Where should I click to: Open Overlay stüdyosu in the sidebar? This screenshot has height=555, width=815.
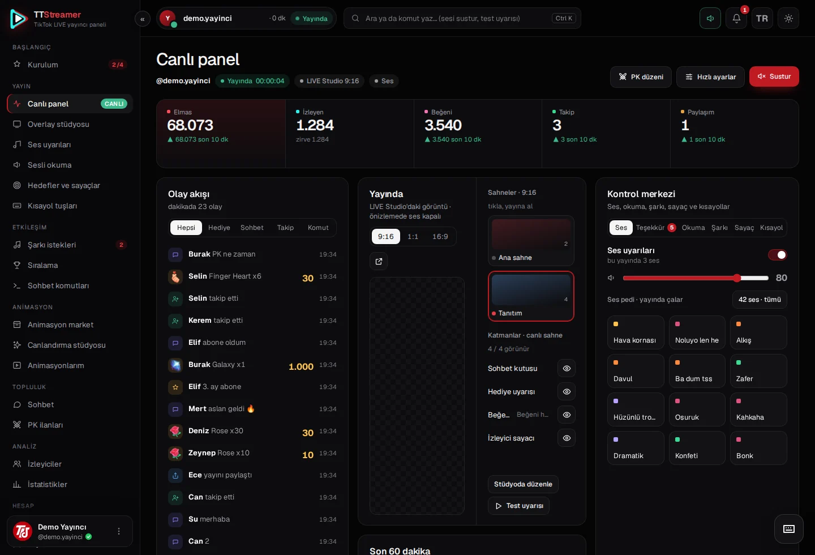click(70, 125)
